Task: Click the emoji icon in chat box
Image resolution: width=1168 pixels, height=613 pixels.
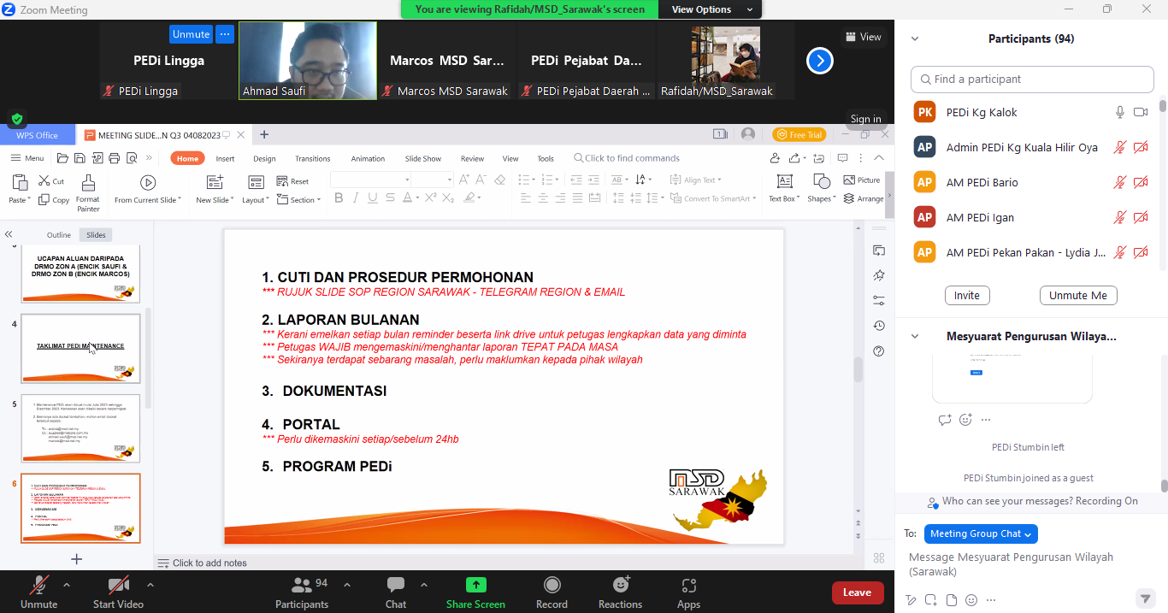Action: coord(971,599)
